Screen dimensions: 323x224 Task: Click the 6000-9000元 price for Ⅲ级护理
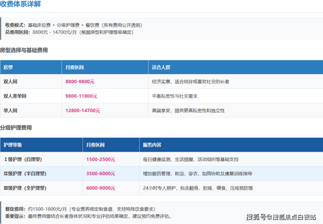[x=101, y=188]
